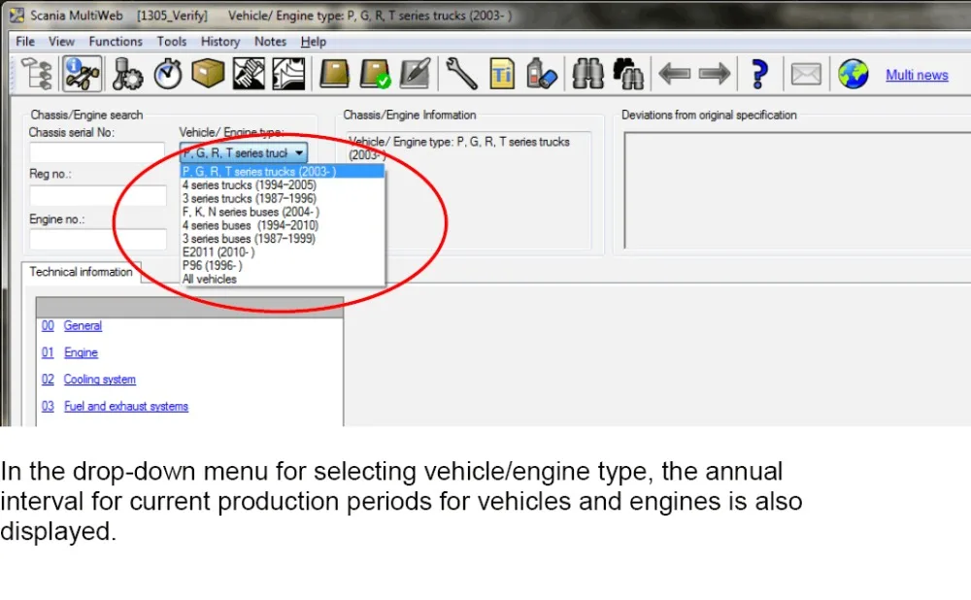Image resolution: width=971 pixels, height=600 pixels.
Task: Pick 'P96 (1996- )' in the dropdown
Action: coord(282,266)
